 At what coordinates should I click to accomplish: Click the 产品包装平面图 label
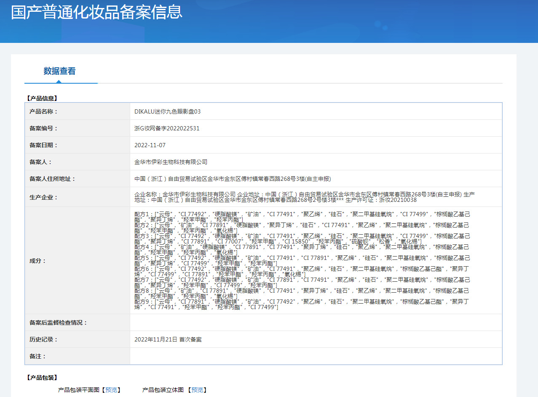[x=79, y=390]
